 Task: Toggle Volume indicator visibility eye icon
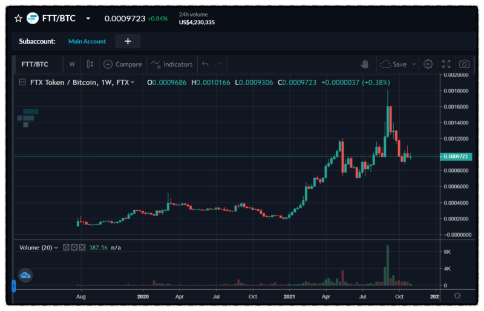click(x=66, y=247)
